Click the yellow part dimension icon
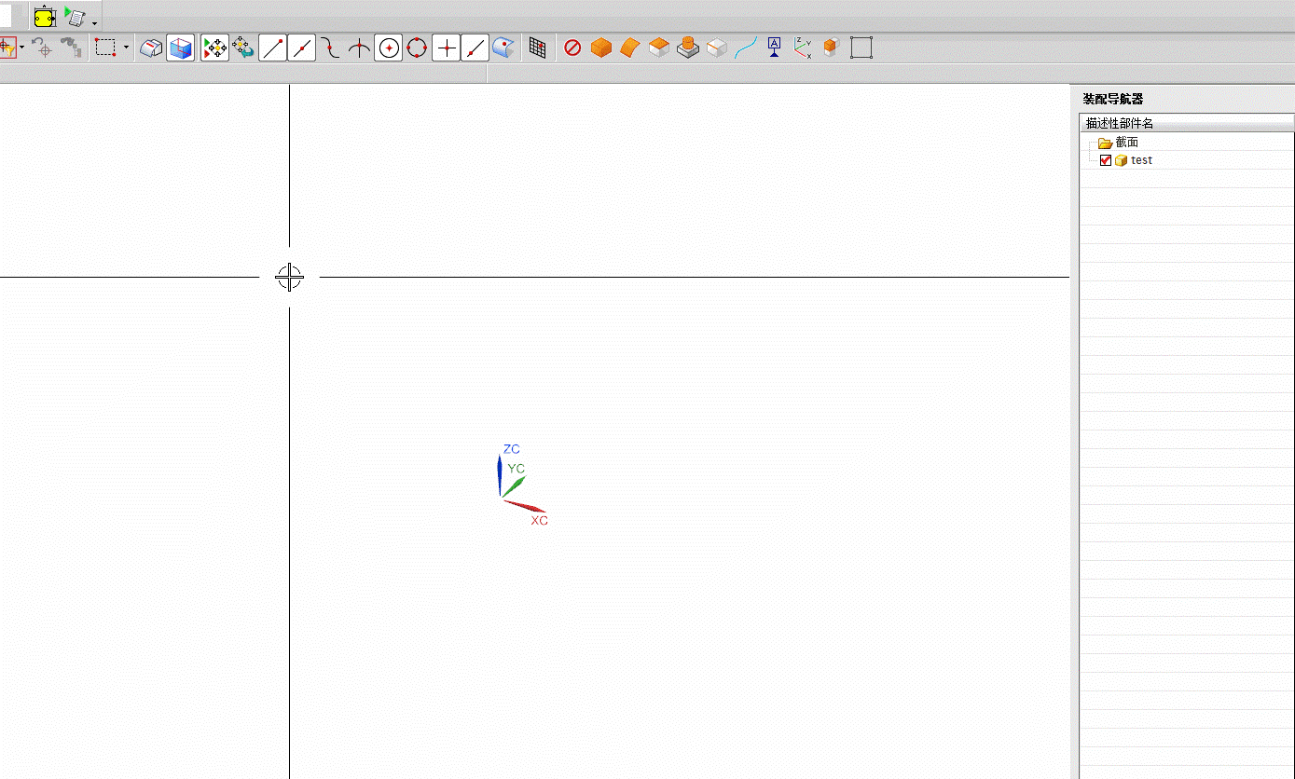Screen dimensions: 1295x779 [x=45, y=16]
